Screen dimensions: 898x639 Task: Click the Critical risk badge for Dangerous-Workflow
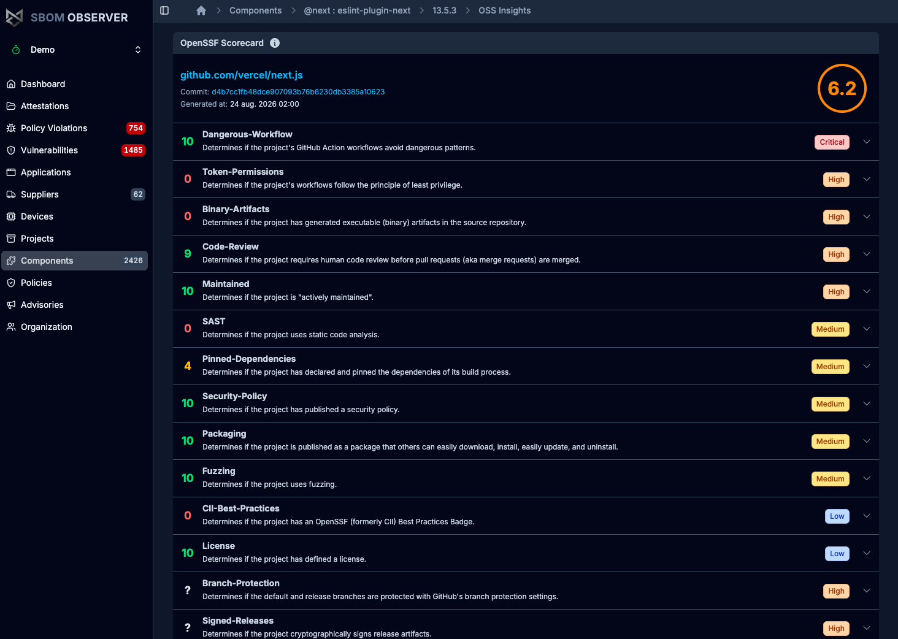[832, 142]
